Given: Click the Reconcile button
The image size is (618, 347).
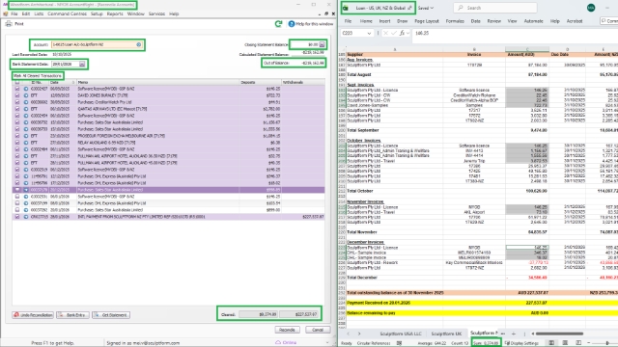Looking at the screenshot, I should click(287, 330).
